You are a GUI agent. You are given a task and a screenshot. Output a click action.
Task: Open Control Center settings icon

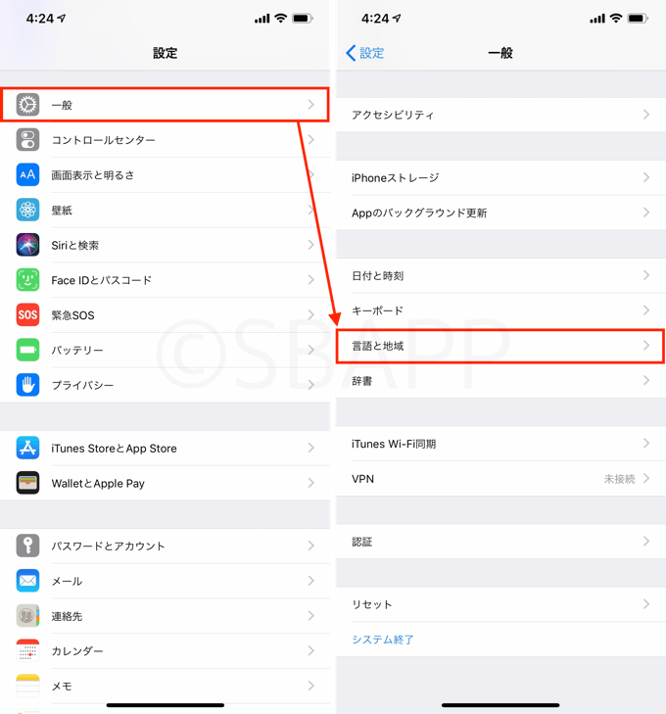point(27,140)
